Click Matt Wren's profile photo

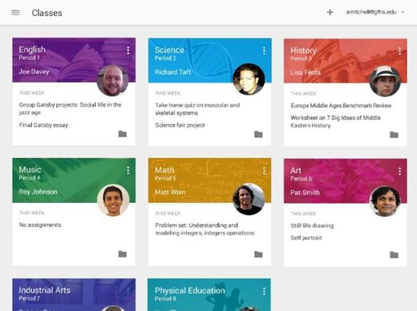[x=249, y=199]
